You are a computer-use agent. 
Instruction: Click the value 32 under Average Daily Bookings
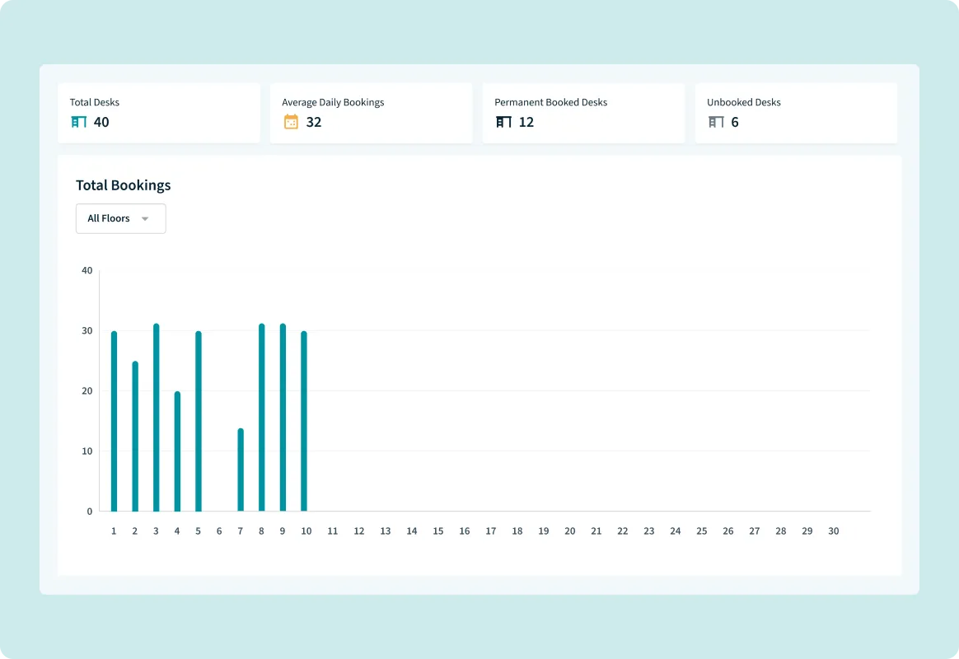click(x=314, y=122)
